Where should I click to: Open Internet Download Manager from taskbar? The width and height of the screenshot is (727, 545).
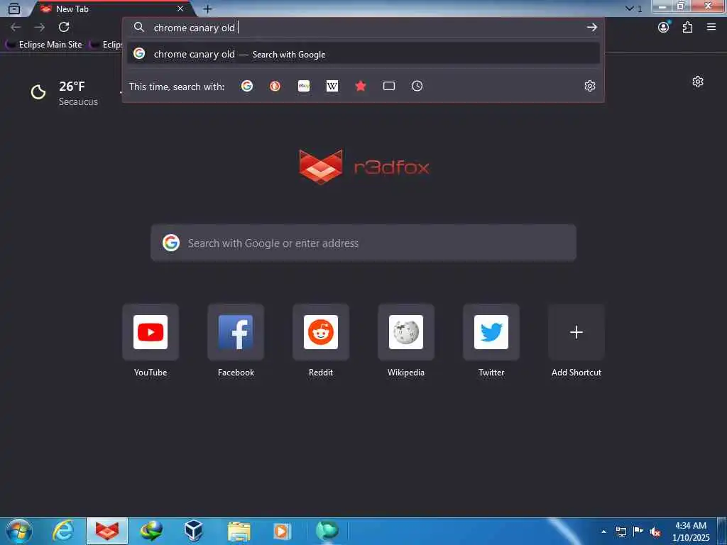pyautogui.click(x=151, y=531)
